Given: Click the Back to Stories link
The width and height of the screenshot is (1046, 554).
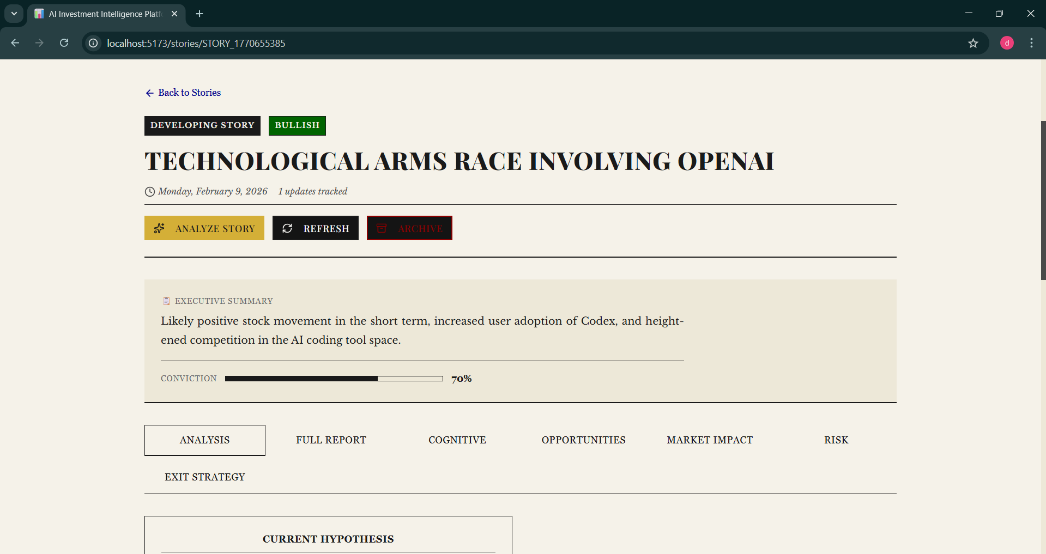Looking at the screenshot, I should point(183,93).
